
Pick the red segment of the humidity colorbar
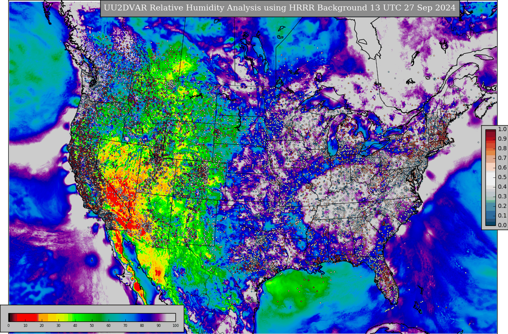pos(28,317)
